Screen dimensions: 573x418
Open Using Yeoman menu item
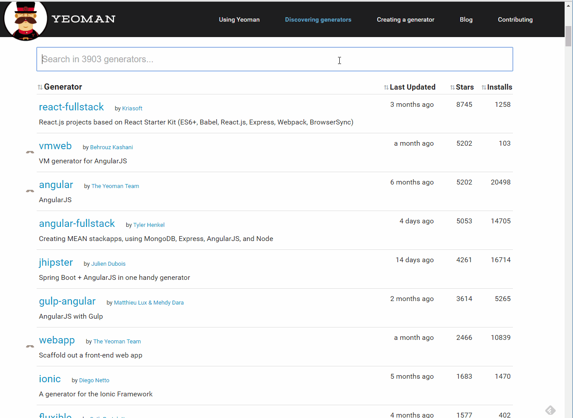pyautogui.click(x=239, y=19)
